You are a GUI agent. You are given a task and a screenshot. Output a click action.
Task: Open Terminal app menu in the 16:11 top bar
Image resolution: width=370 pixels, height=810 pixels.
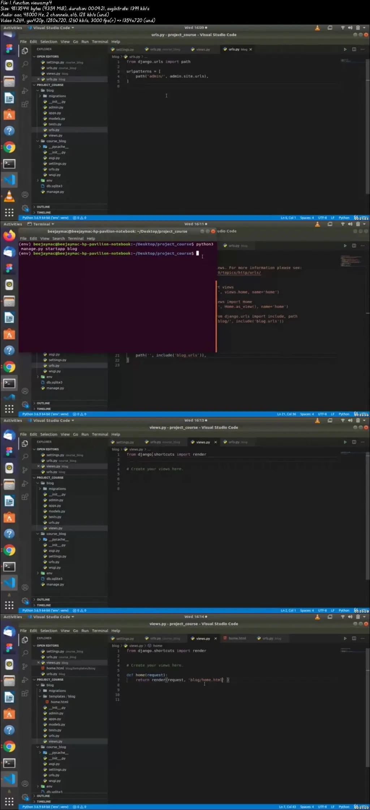[41, 224]
